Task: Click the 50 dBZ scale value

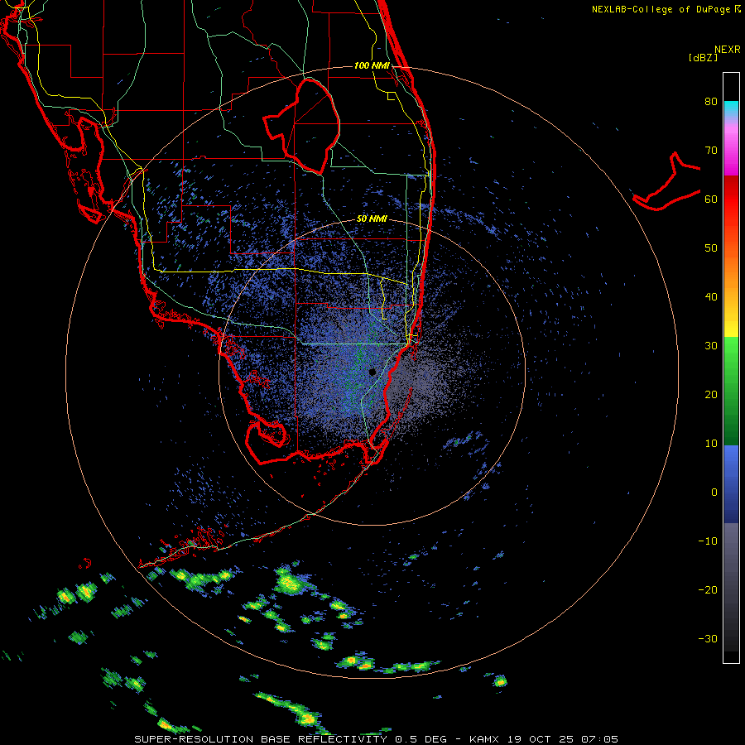Action: [711, 248]
